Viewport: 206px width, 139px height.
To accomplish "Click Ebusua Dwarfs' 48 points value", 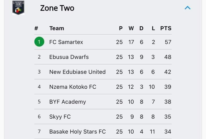I will [168, 57].
